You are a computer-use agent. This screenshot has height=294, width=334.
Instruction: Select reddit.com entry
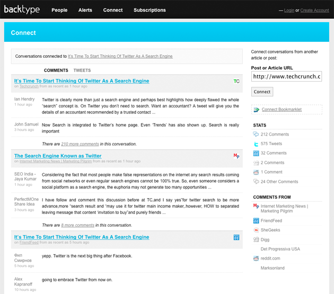point(270,258)
